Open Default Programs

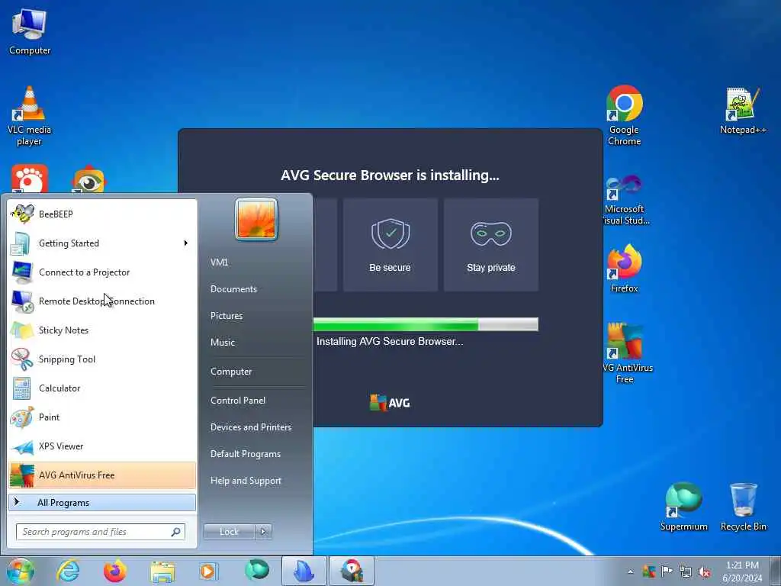[x=246, y=454]
